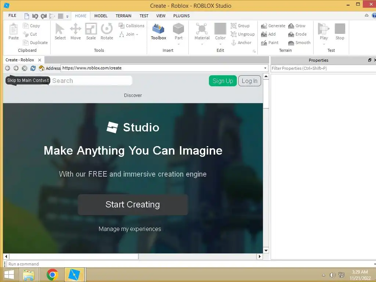The height and width of the screenshot is (282, 376).
Task: Activate the Rotate tool
Action: click(107, 32)
